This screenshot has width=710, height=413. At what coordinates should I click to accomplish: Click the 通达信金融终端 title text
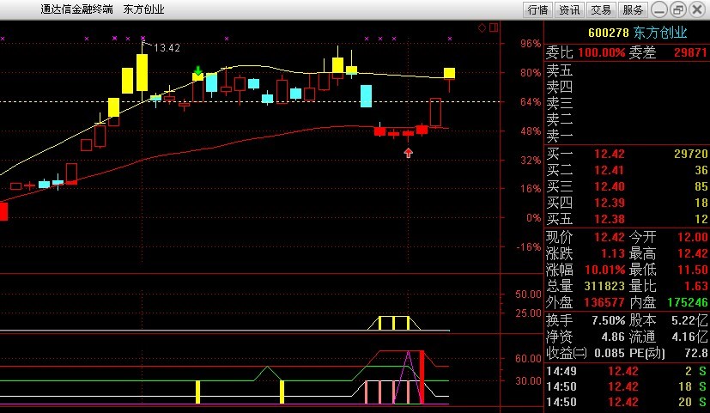(x=76, y=9)
